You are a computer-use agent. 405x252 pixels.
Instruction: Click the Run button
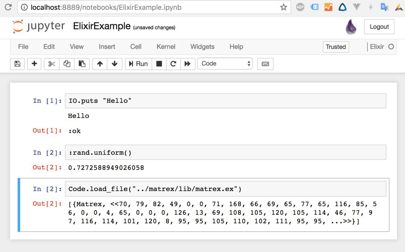(x=139, y=64)
